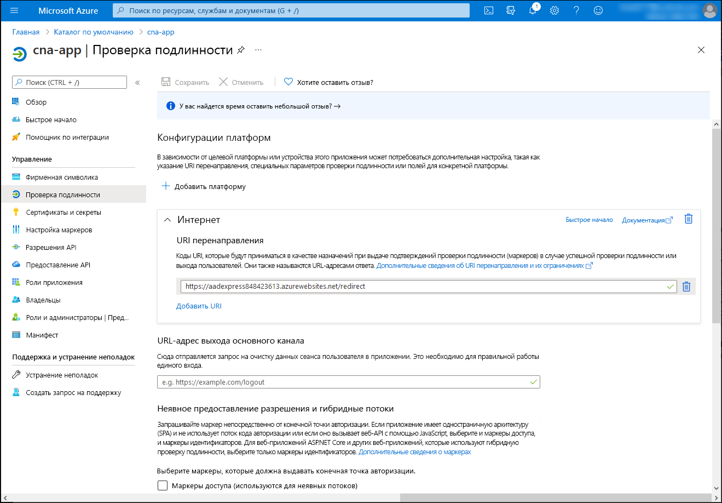Image resolution: width=722 pixels, height=503 pixels.
Task: Open Дополнительные сведения о маркерах link
Action: 415,452
